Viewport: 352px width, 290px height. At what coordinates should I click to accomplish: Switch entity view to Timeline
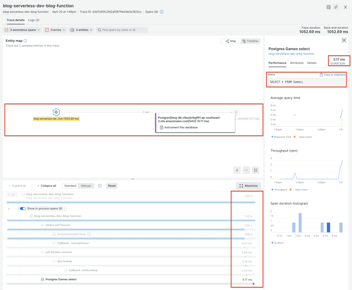click(x=250, y=41)
